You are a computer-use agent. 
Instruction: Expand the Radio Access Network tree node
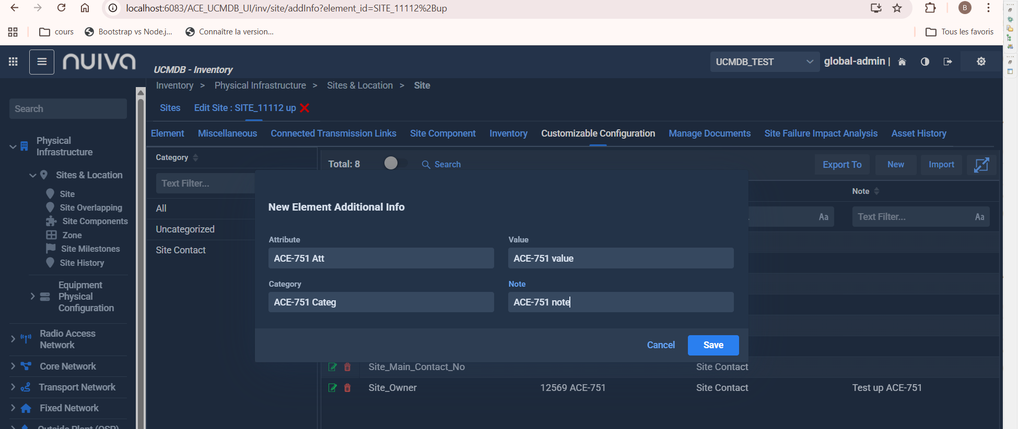13,339
